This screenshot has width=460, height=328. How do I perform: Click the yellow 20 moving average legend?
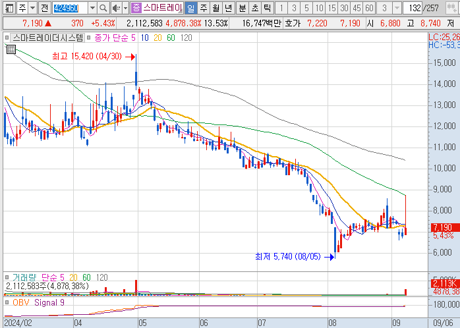point(158,38)
